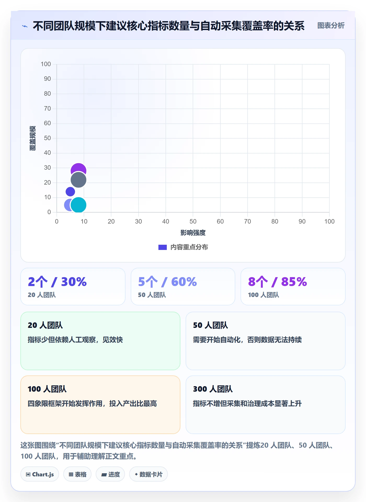
Task: Open the 50 人团队 detail card
Action: click(x=266, y=341)
